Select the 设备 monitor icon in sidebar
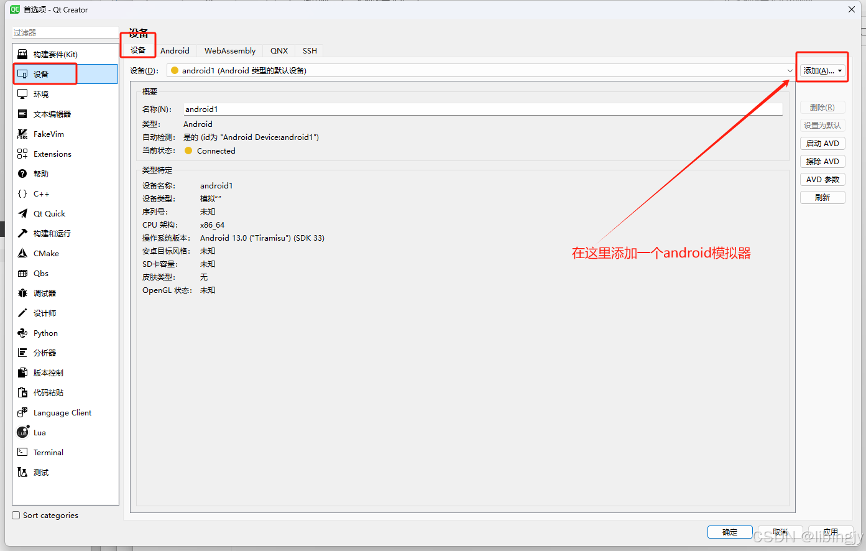 pyautogui.click(x=22, y=74)
